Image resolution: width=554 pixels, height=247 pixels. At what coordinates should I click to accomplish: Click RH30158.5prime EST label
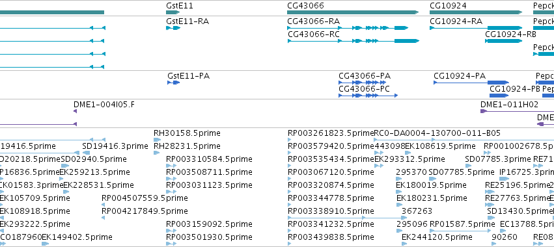187,133
